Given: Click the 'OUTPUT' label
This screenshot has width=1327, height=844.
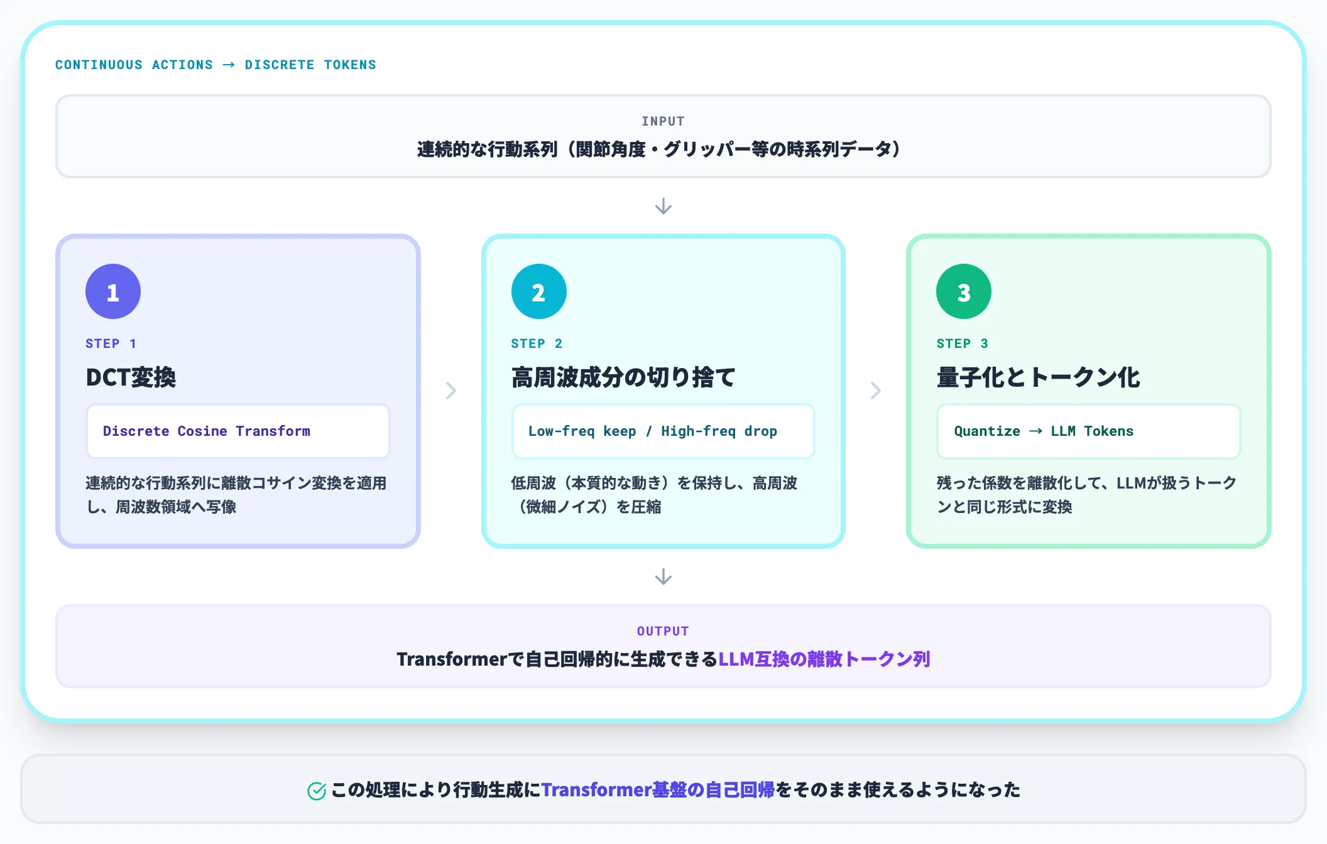Looking at the screenshot, I should (x=663, y=631).
